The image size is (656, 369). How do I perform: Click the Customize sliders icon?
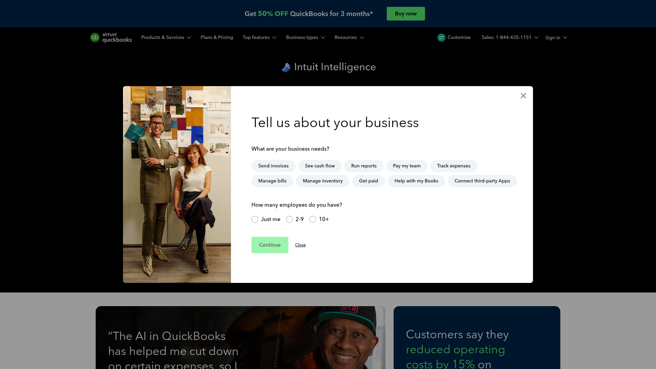(441, 38)
